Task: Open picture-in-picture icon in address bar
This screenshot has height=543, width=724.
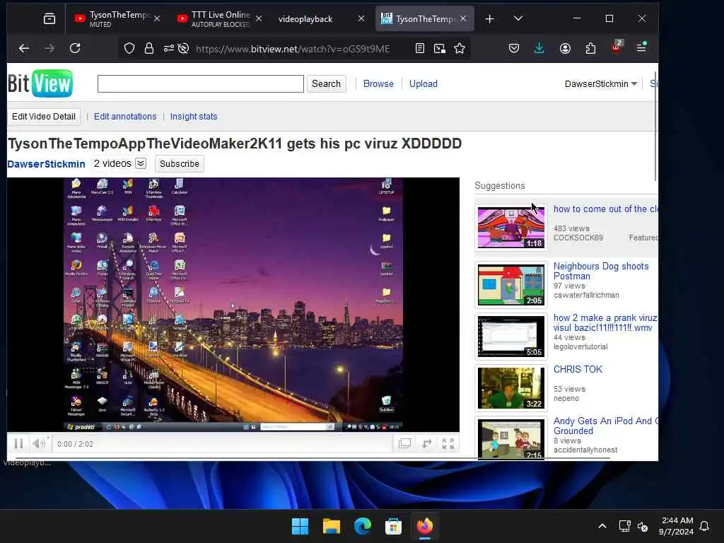Action: [x=440, y=48]
